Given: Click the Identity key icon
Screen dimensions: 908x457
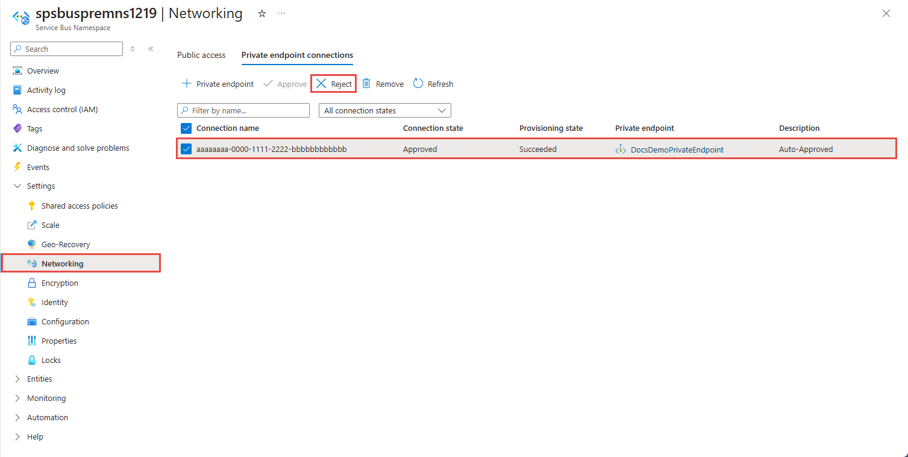Looking at the screenshot, I should (32, 302).
